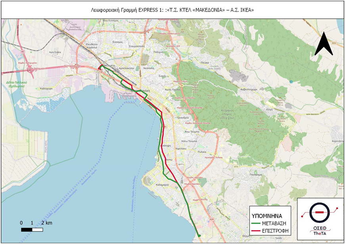Click the ΟΣΕΘ TheTA logo
Screen dimensions: 345x244
320,218
